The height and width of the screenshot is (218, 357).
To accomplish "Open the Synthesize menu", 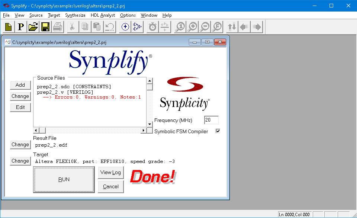I will [75, 15].
